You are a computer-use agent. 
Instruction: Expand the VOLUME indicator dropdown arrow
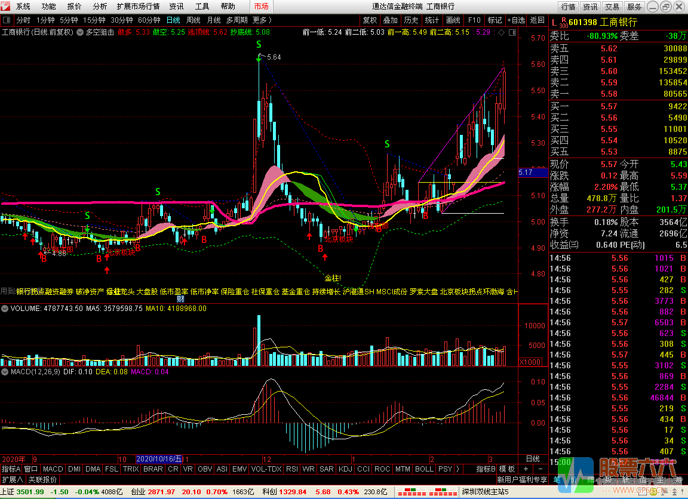coord(5,309)
